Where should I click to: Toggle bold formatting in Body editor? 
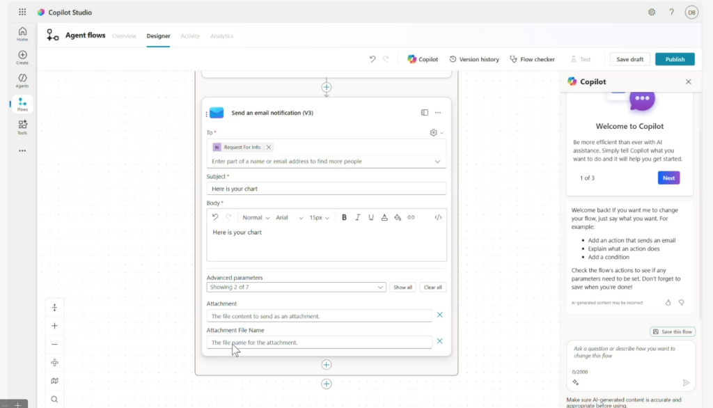(x=344, y=217)
